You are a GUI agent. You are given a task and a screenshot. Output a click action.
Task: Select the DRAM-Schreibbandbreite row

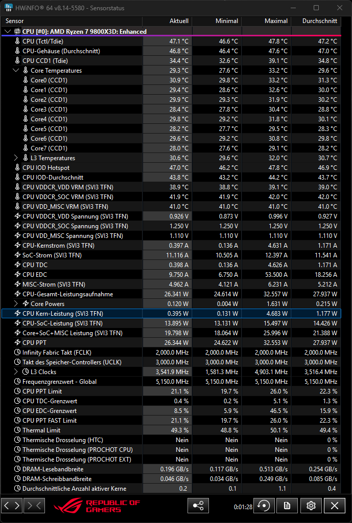coord(172,478)
